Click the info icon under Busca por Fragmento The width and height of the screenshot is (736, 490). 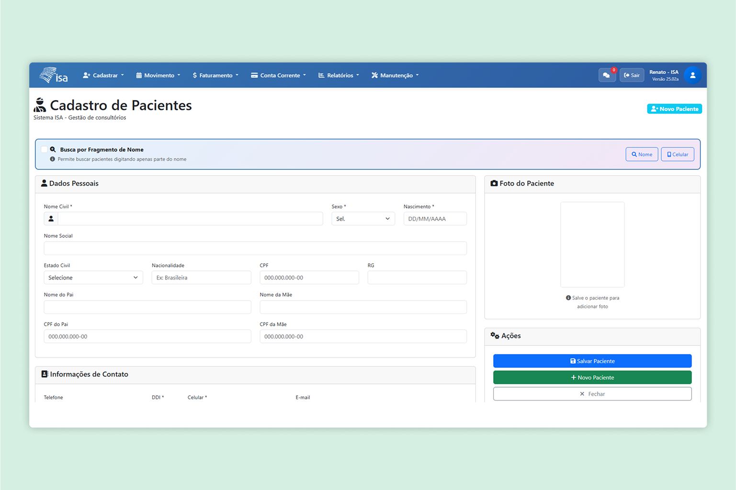coord(53,159)
